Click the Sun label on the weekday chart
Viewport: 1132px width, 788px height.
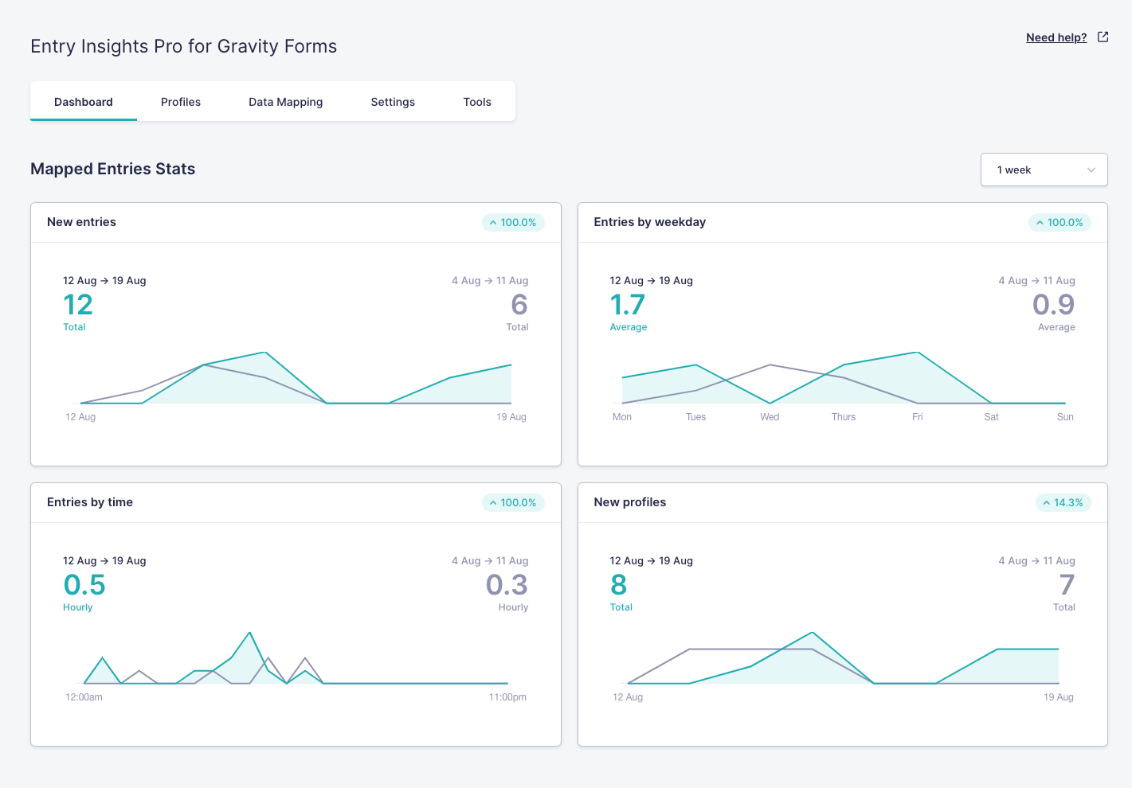1065,417
